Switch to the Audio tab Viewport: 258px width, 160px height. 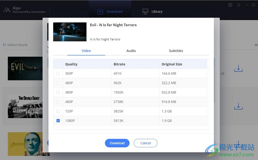click(131, 51)
